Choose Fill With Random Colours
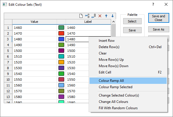Screen dimensions: 173x117 coord(128,108)
